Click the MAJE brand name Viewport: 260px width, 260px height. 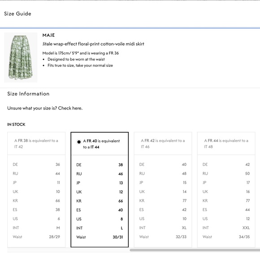(48, 35)
